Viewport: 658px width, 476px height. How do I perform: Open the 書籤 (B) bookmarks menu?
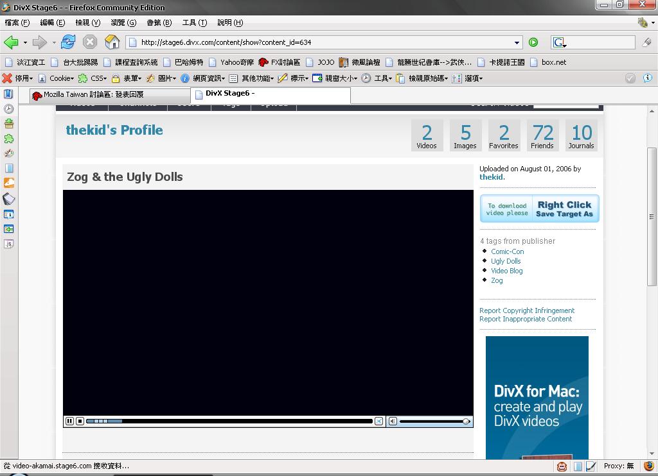[x=159, y=22]
